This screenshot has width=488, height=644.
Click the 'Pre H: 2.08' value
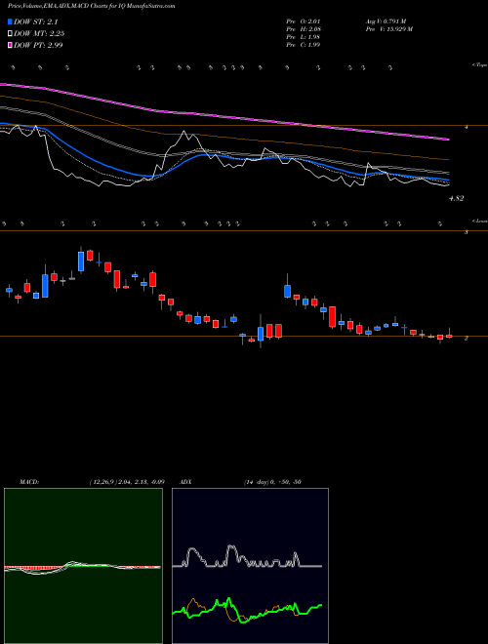tap(304, 29)
